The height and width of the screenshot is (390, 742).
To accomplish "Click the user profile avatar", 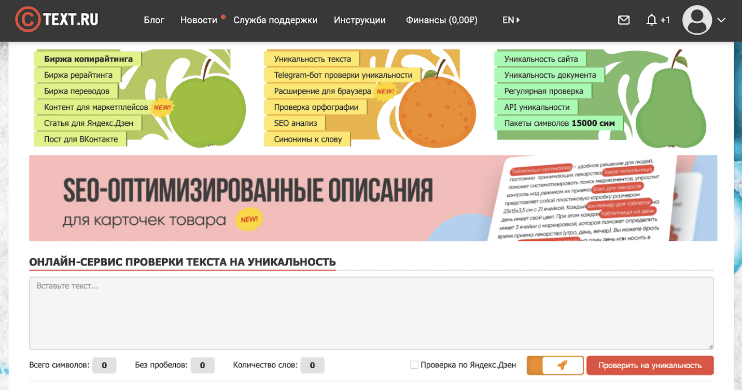I will [696, 20].
